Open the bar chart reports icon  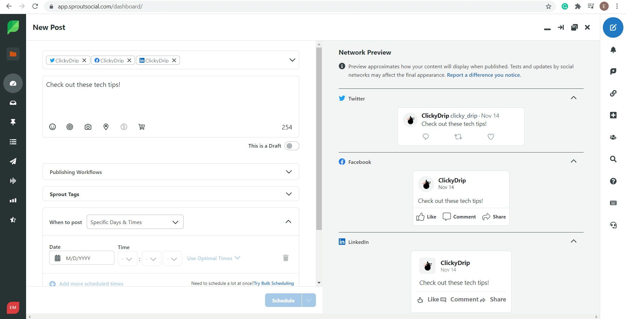(13, 200)
